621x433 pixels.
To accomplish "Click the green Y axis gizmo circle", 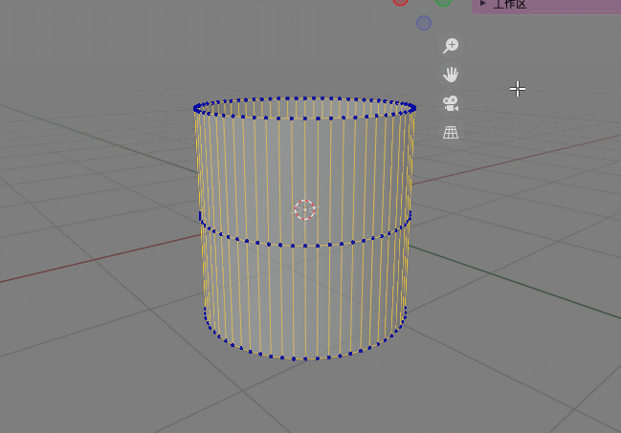I will [x=444, y=2].
